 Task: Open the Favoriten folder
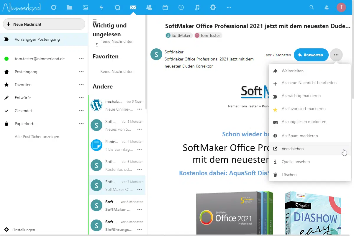23,85
